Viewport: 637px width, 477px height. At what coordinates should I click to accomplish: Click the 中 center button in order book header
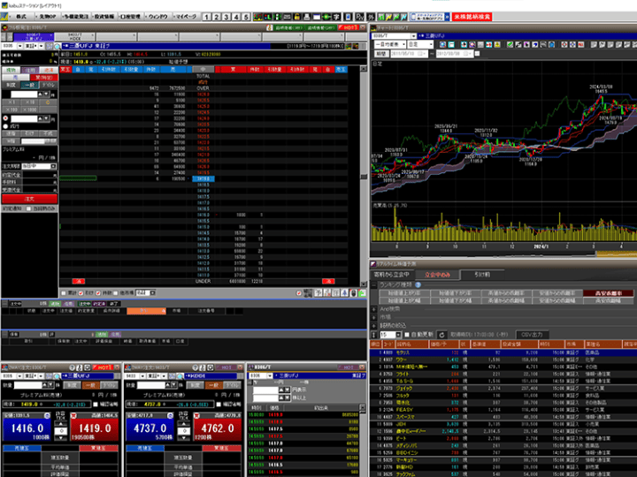pos(203,70)
